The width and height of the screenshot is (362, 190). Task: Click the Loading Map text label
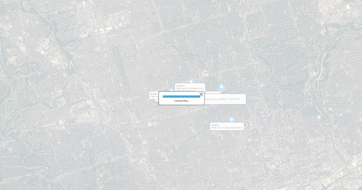pos(182,101)
